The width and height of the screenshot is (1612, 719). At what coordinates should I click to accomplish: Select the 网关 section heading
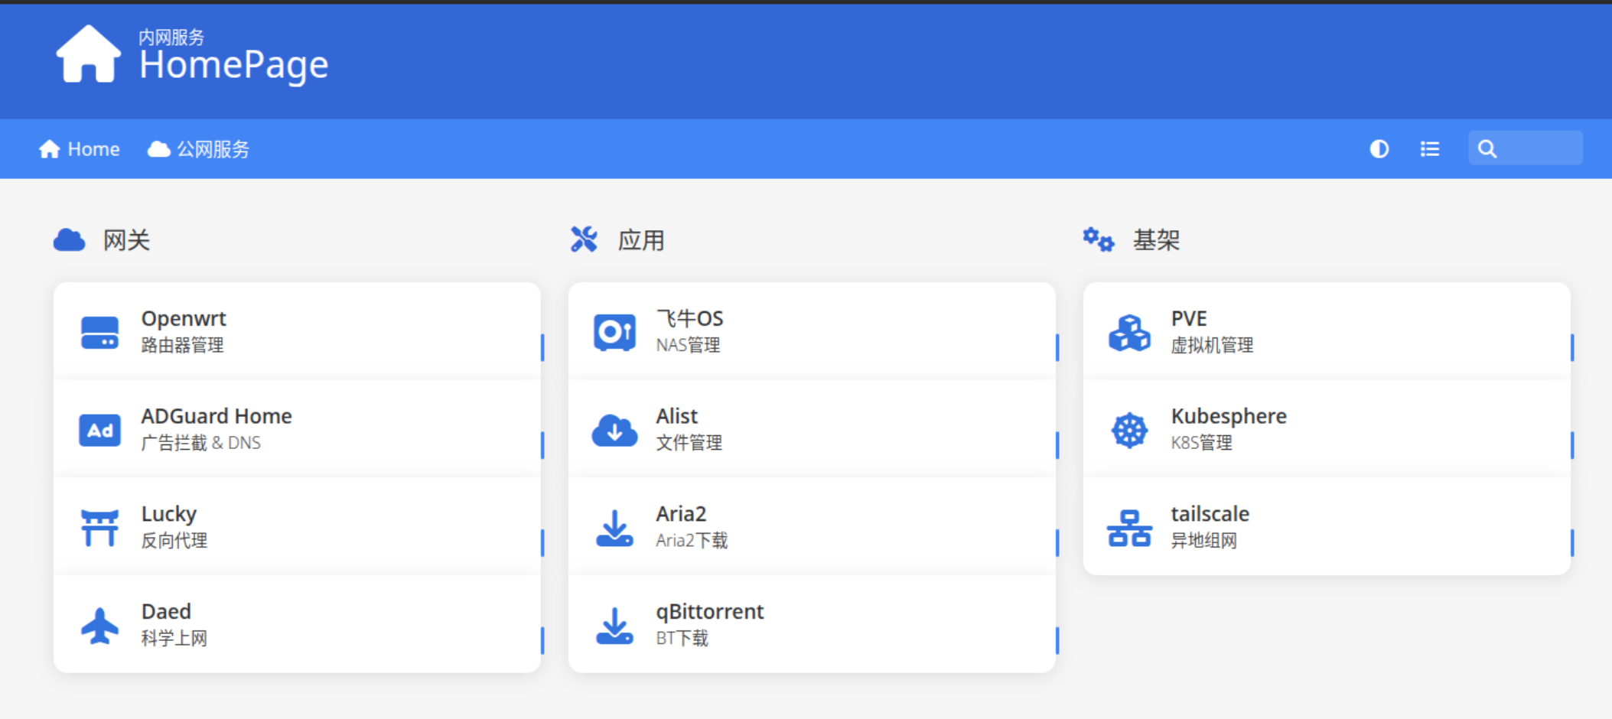click(126, 240)
